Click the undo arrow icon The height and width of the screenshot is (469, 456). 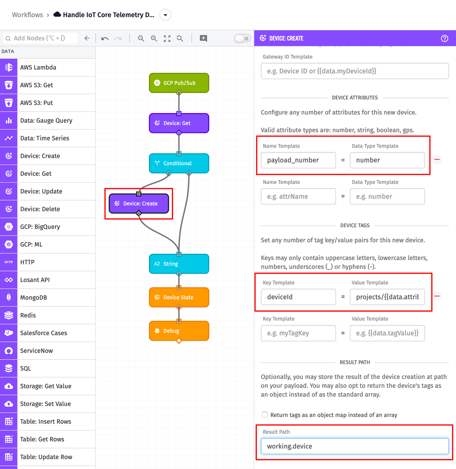coord(104,38)
